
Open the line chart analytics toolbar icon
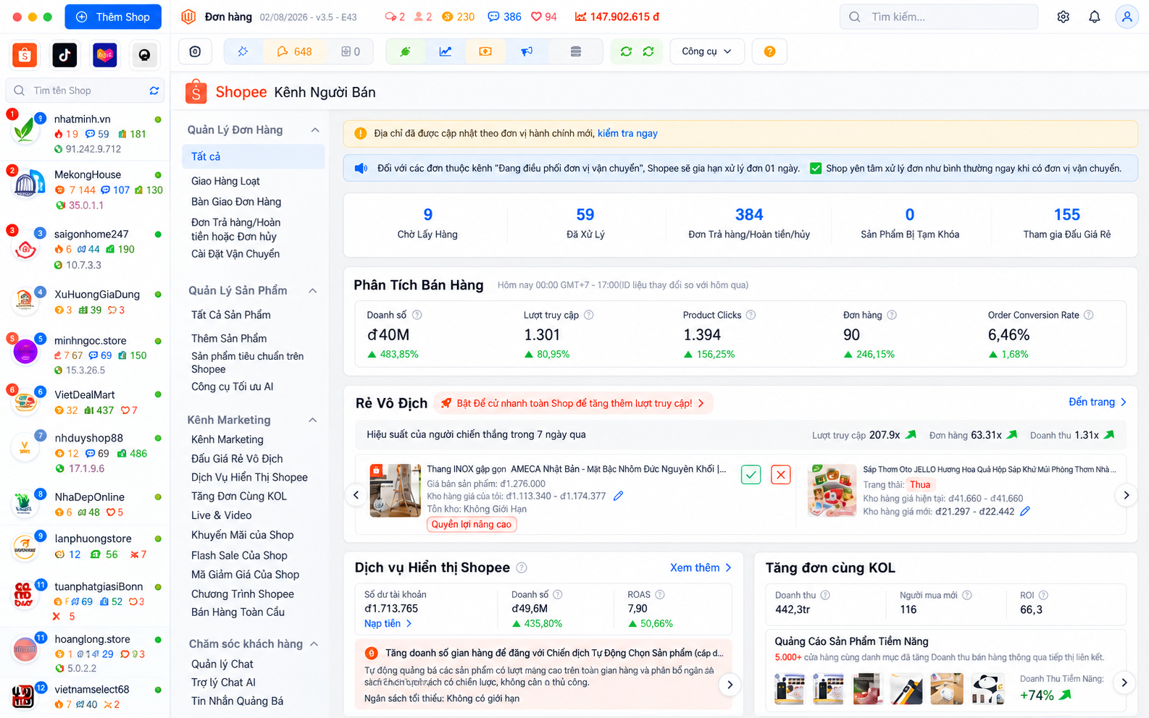[446, 51]
